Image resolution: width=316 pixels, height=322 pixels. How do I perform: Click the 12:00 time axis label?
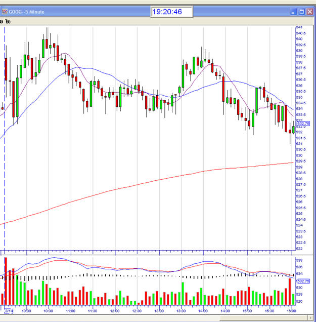click(x=115, y=311)
